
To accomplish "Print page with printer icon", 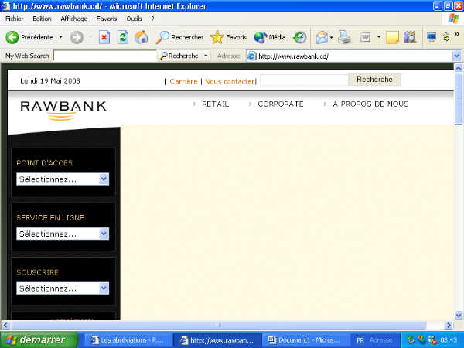I will click(344, 37).
